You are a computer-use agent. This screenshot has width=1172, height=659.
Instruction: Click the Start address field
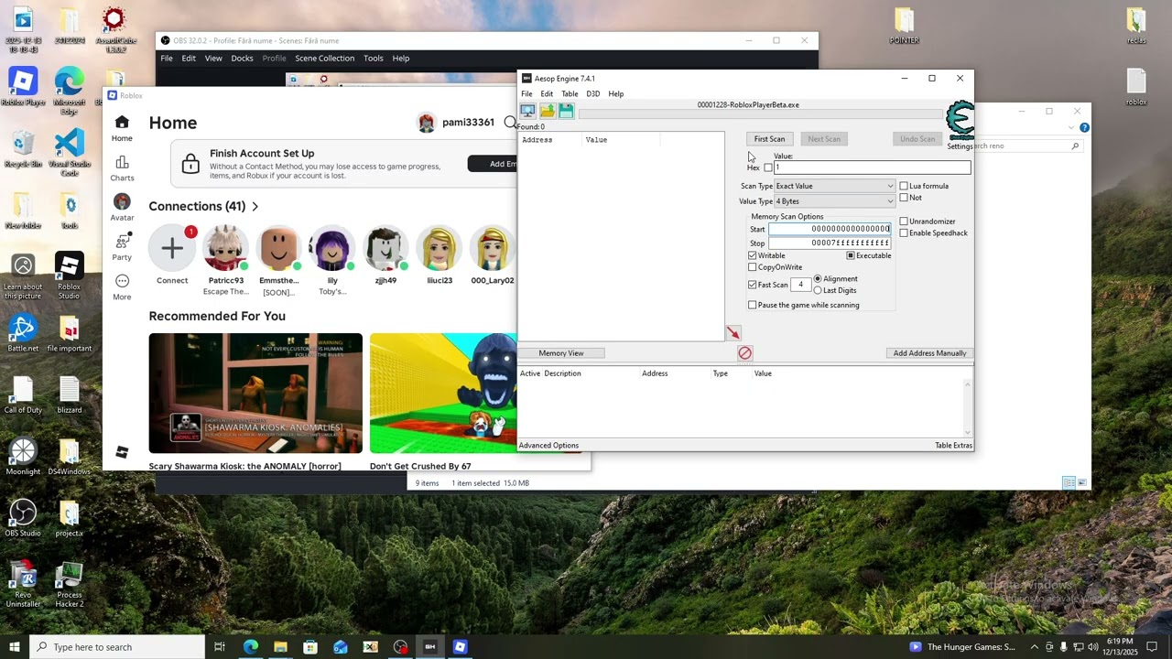(x=830, y=229)
